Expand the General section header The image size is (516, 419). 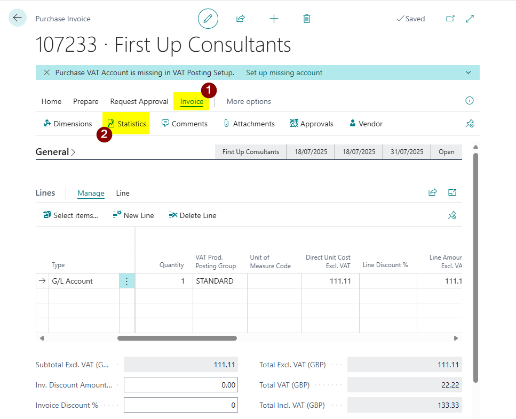tap(55, 152)
